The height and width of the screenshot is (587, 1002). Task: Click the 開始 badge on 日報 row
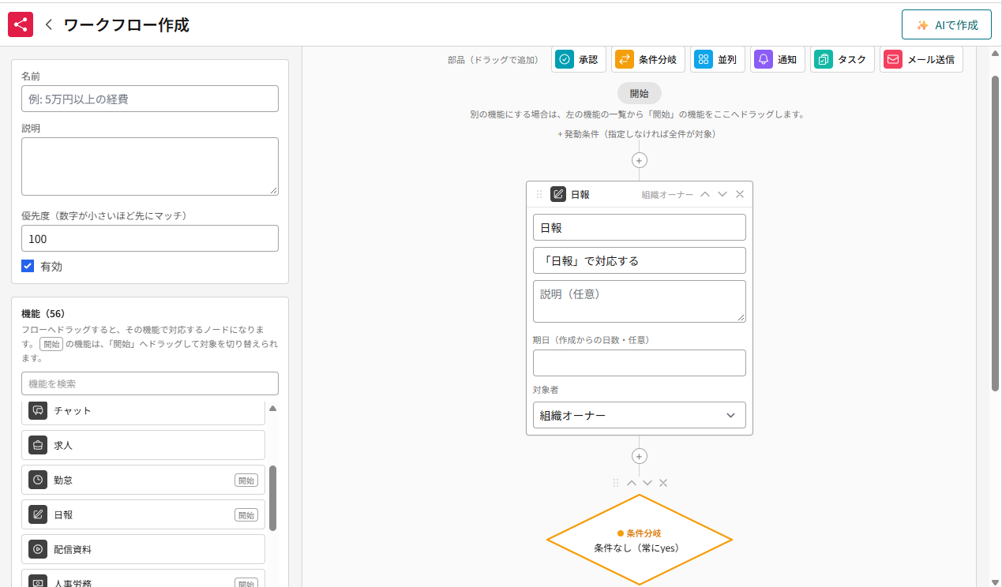pyautogui.click(x=246, y=515)
